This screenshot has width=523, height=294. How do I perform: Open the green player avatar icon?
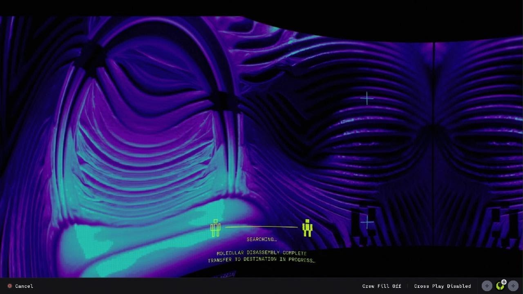500,286
